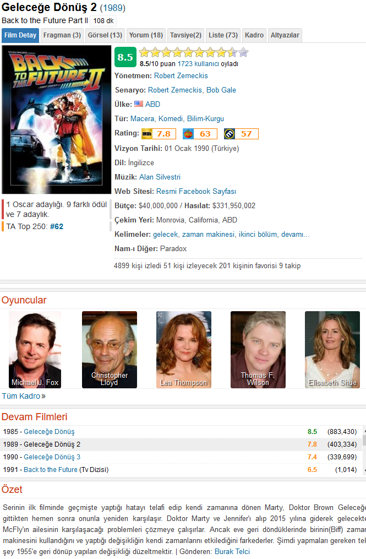366x559 pixels.
Task: Open the Fragman (3) tab
Action: tap(62, 35)
